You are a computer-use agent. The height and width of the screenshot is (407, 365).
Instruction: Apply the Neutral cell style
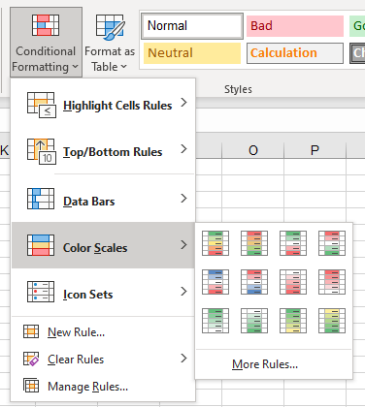pyautogui.click(x=192, y=53)
